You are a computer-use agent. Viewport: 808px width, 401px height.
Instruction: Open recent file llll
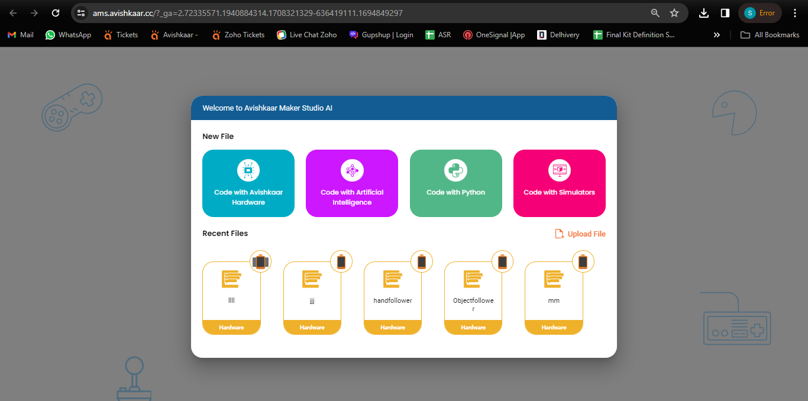[x=231, y=298]
